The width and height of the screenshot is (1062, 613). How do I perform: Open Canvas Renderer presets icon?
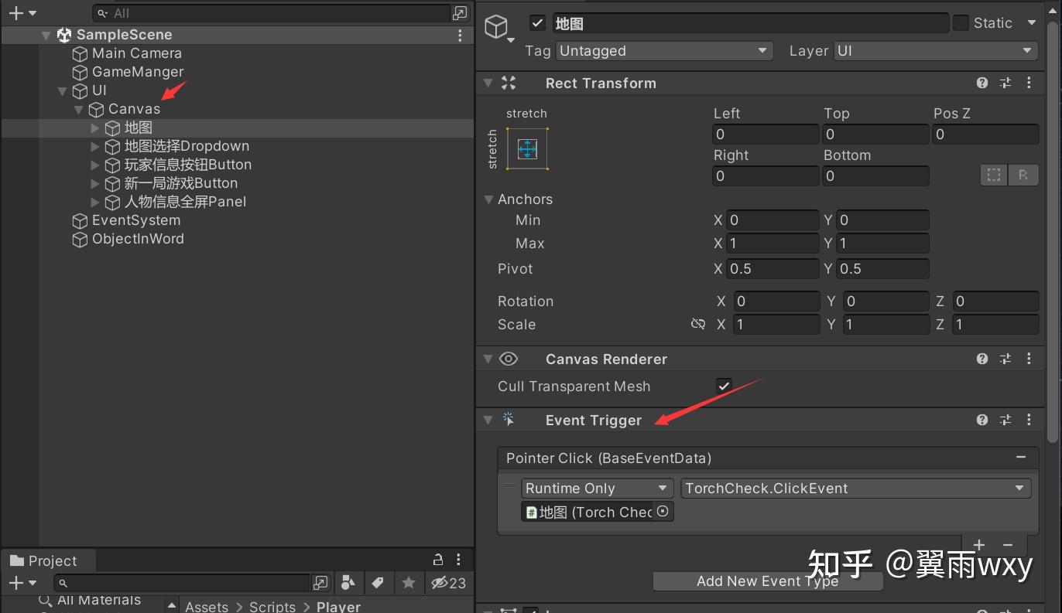coord(1005,359)
